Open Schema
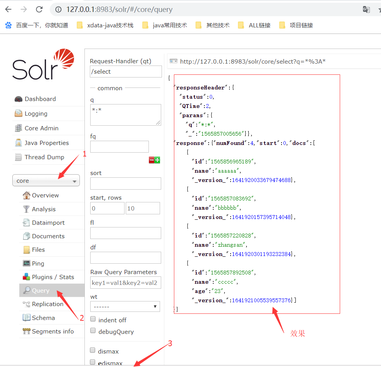 point(44,318)
